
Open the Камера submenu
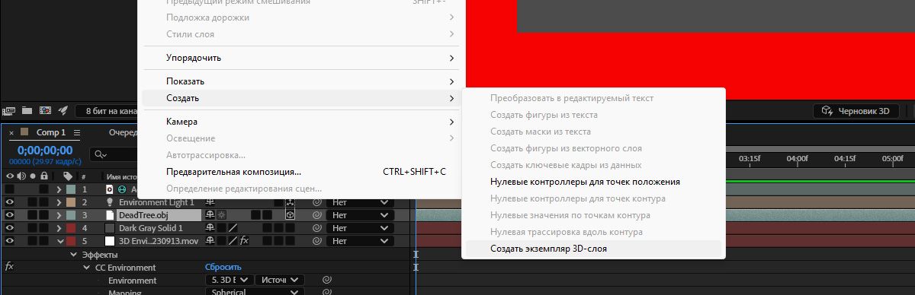point(302,122)
